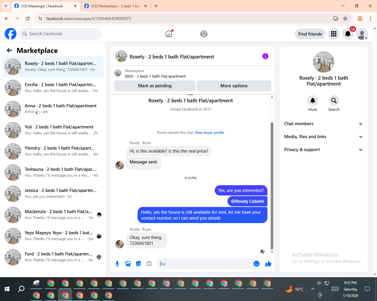The width and height of the screenshot is (377, 301).
Task: Show hidden system tray icons chevron
Action: [313, 289]
